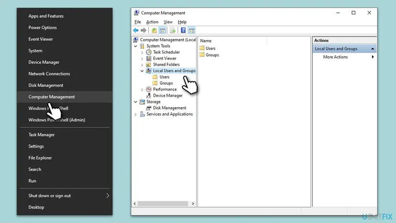Click Computer Management title bar icon
Viewport: 396px width, 223px height.
(x=137, y=12)
